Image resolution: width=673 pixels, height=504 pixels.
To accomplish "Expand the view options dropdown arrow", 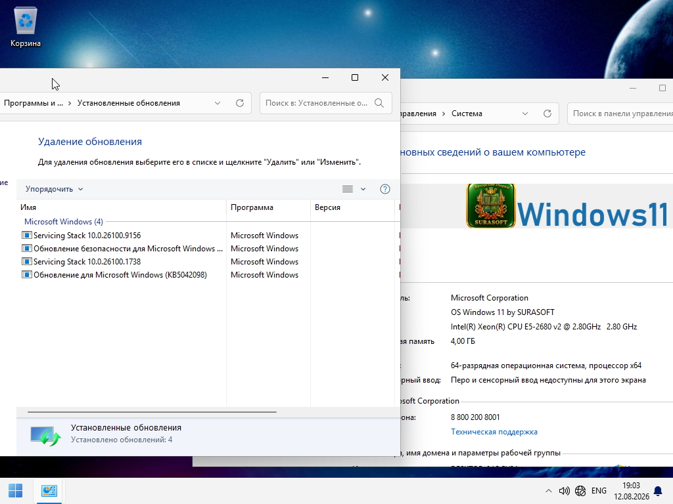I will (x=363, y=189).
